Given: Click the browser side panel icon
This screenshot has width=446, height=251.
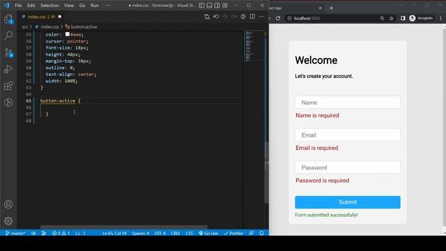Looking at the screenshot, I should [403, 18].
